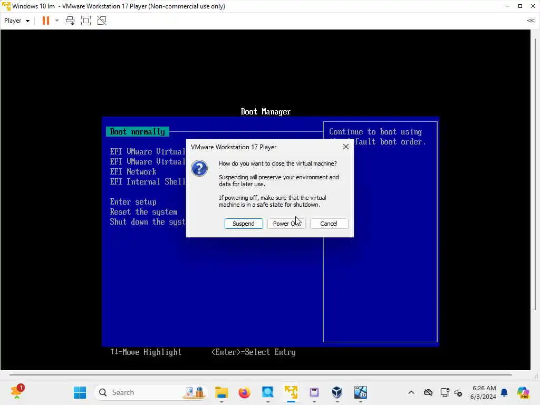This screenshot has width=540, height=405.
Task: Open the display/network tray icon
Action: click(445, 392)
